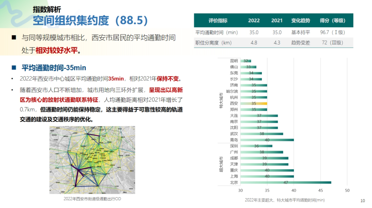Click the longest bar representing 北京 47 minutes
Image resolution: width=372 pixels, height=208 pixels.
(x=286, y=182)
